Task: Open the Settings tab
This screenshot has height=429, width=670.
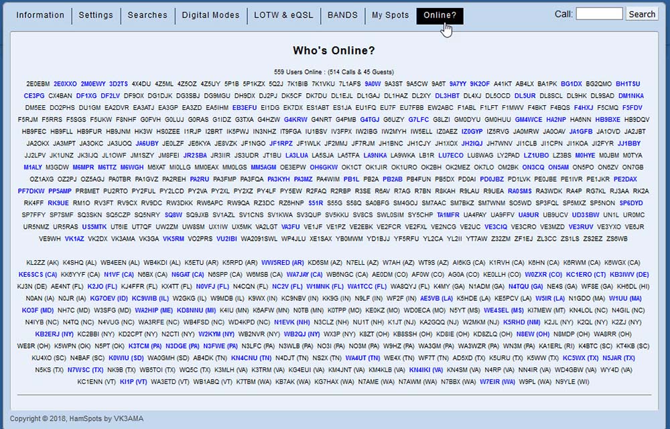Action: click(96, 15)
